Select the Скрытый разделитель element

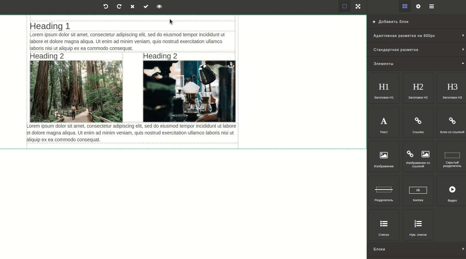coord(452,156)
